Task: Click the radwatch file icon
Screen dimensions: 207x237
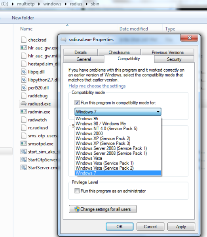Action: pos(24,119)
